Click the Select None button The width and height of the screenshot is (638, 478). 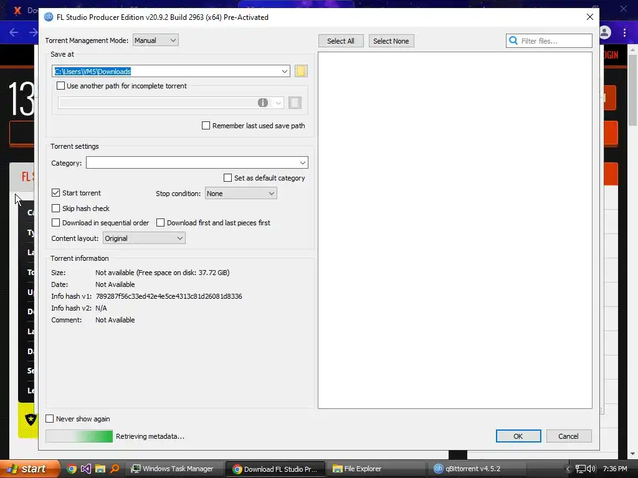coord(391,41)
